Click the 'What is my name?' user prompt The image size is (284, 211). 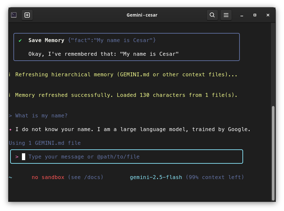41,116
